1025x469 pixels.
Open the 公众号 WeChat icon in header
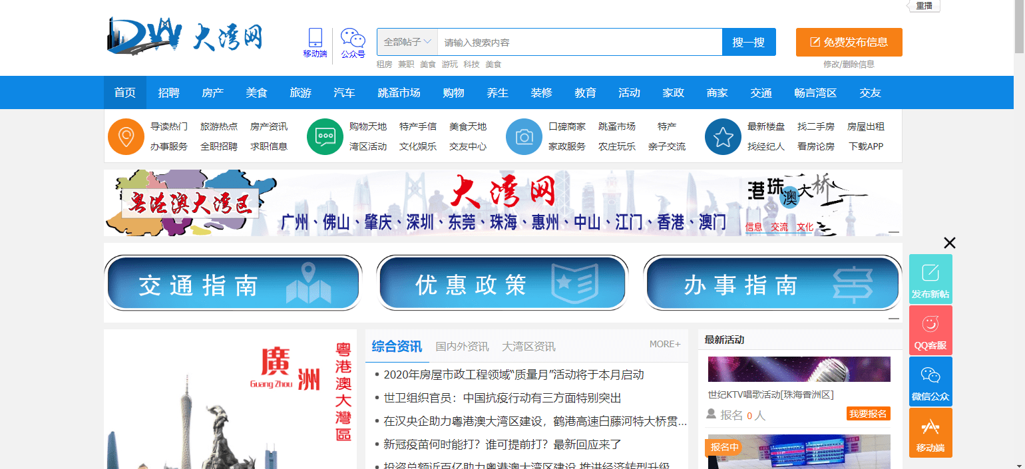point(352,37)
